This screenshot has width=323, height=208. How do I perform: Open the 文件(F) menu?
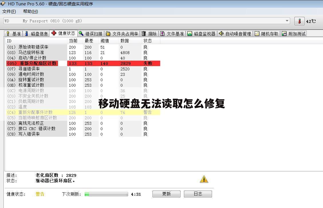tap(9, 11)
